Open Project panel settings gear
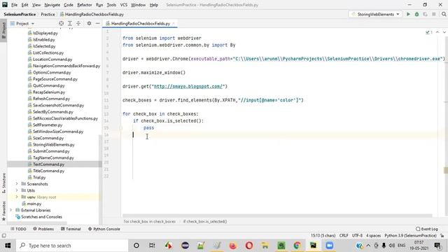 pyautogui.click(x=89, y=23)
